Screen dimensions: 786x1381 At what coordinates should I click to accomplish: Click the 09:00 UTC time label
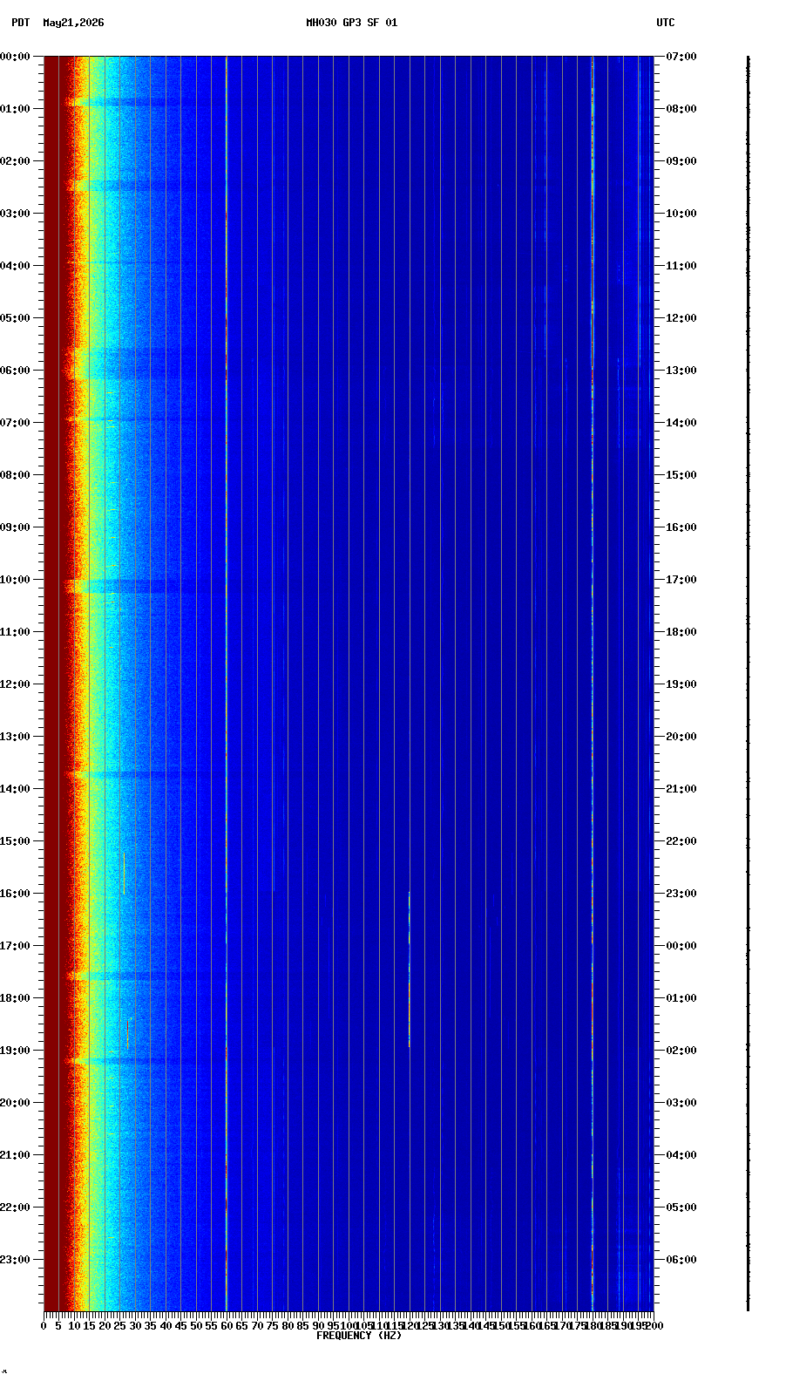[x=681, y=161]
